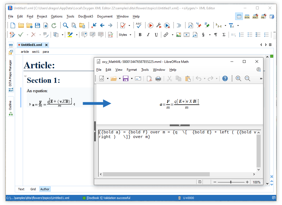This screenshot has width=282, height=205.
Task: Go back to previous location arrow
Action: tap(102, 25)
